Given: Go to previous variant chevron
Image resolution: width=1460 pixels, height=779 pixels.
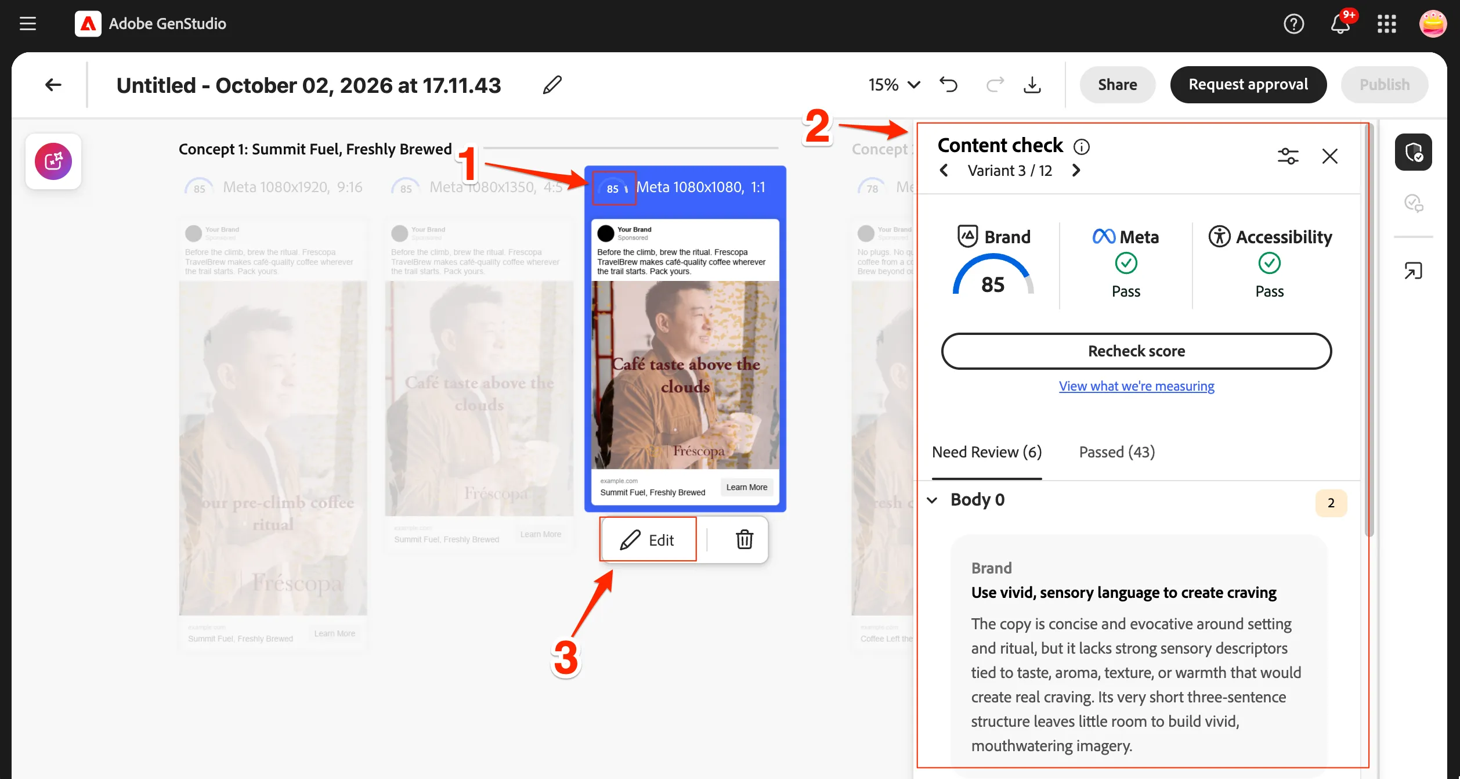Looking at the screenshot, I should [x=944, y=171].
